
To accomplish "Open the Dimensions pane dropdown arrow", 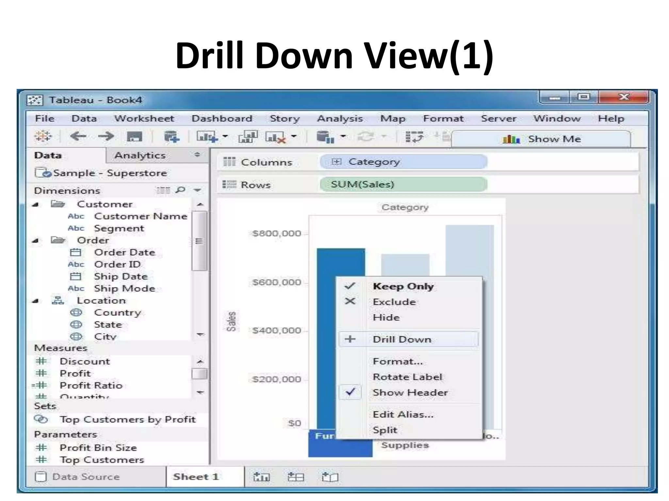I will pyautogui.click(x=197, y=190).
